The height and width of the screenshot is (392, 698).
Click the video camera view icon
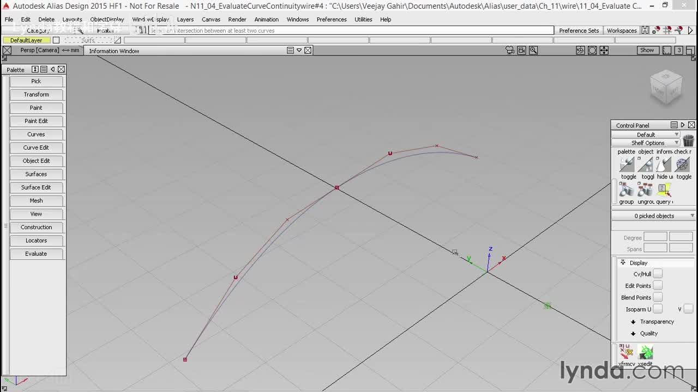pyautogui.click(x=522, y=50)
